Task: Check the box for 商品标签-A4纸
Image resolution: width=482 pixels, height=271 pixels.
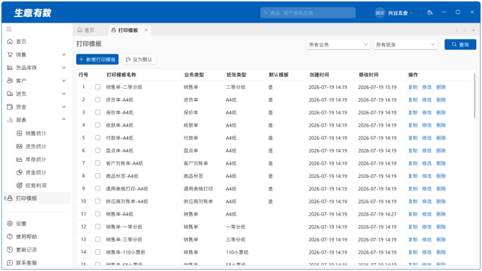Action: (x=97, y=176)
